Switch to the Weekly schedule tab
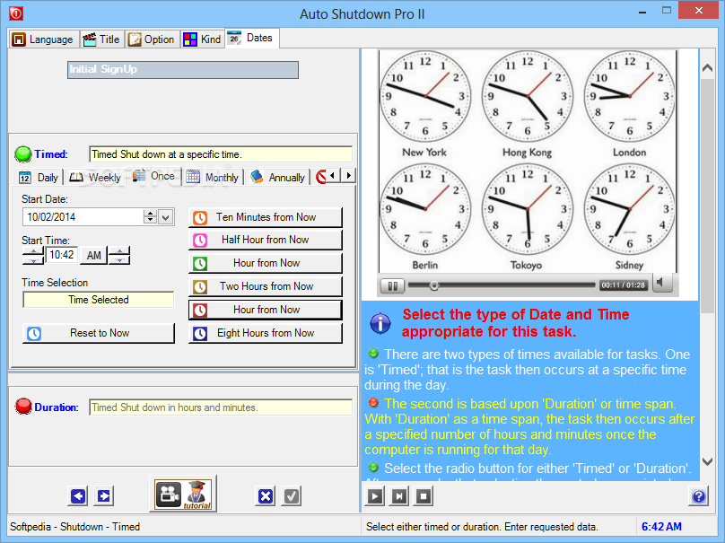 (95, 178)
